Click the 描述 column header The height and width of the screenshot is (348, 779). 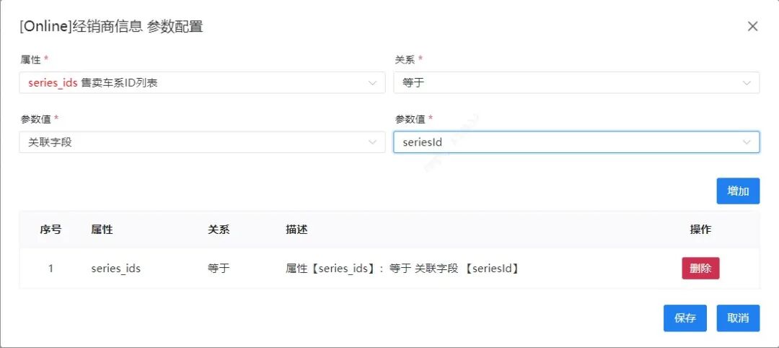(x=296, y=230)
